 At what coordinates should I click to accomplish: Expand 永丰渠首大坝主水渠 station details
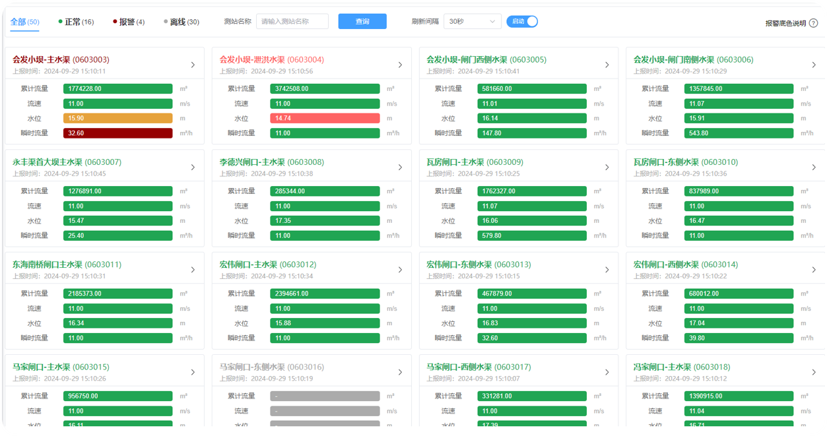192,167
